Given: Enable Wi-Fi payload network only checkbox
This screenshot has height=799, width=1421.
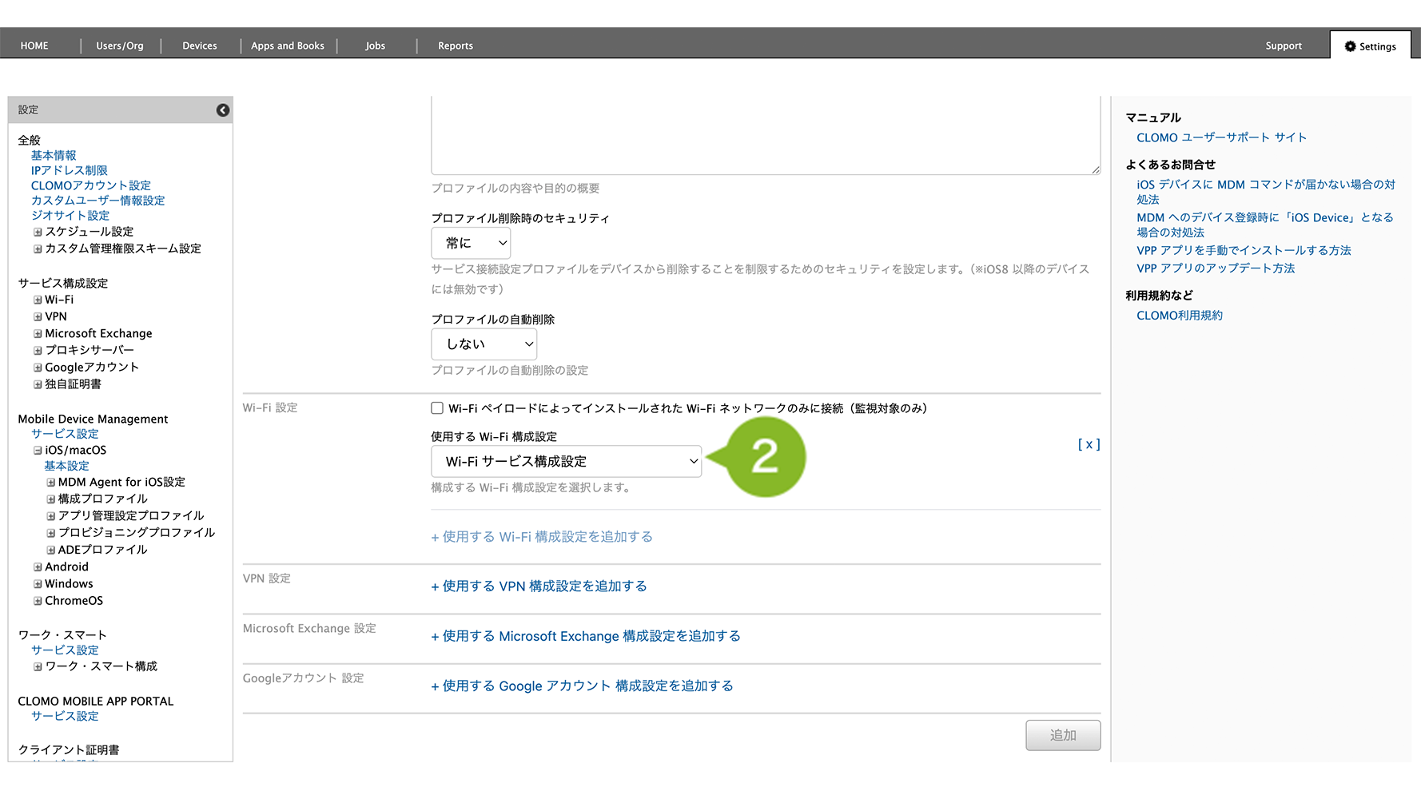Looking at the screenshot, I should (437, 408).
